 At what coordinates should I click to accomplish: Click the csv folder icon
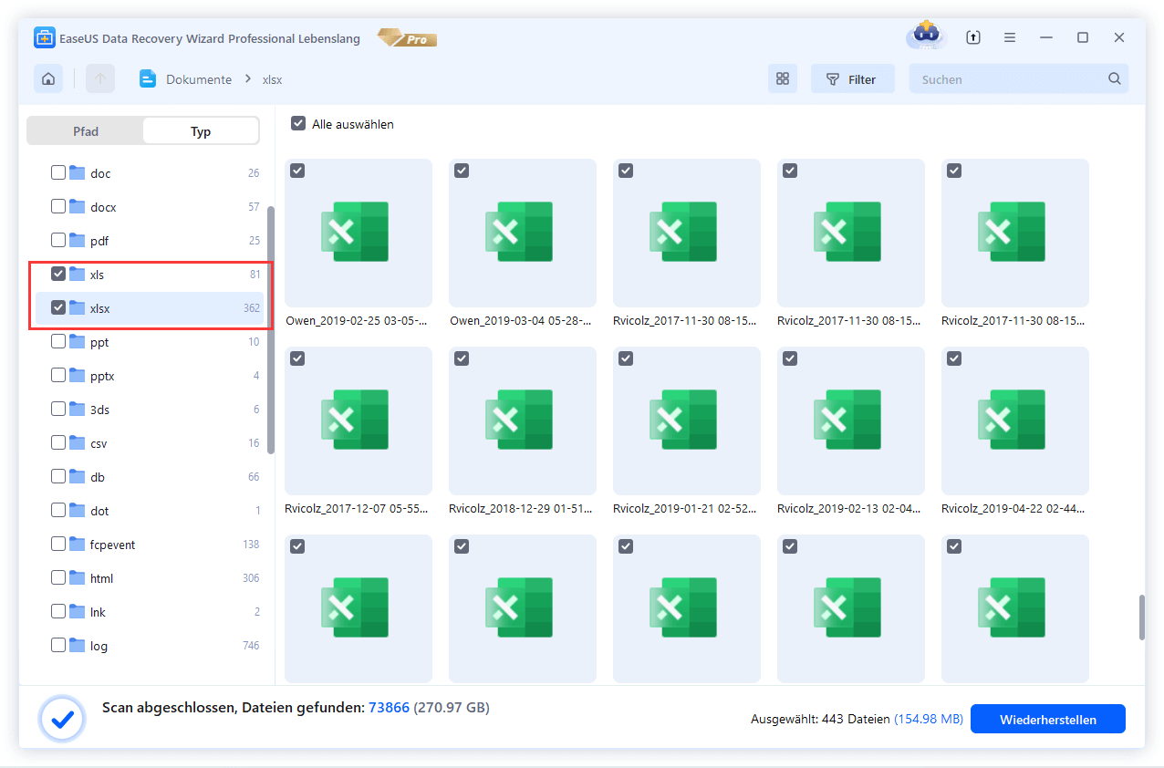[77, 442]
